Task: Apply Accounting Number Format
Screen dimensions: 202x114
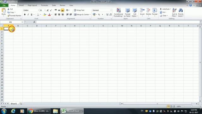Action: point(94,15)
